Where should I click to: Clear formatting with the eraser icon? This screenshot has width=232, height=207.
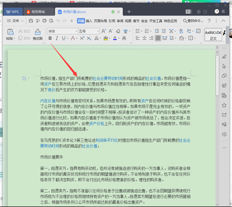(118, 31)
